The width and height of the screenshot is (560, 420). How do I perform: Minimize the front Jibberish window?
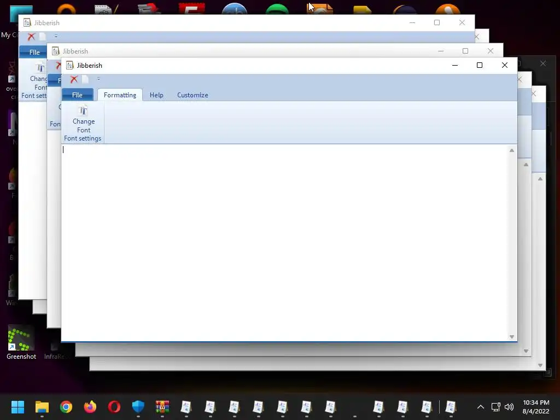(455, 66)
